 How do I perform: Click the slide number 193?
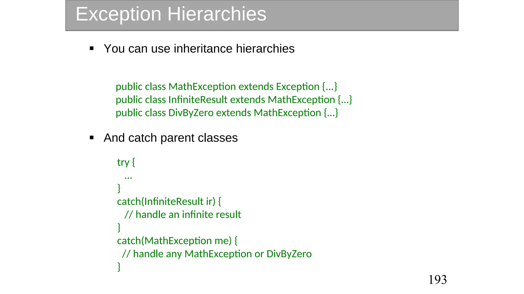(x=438, y=280)
